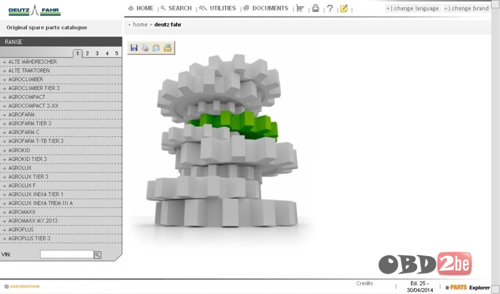The image size is (500, 294).
Task: Open the Credits link in footer
Action: [364, 283]
